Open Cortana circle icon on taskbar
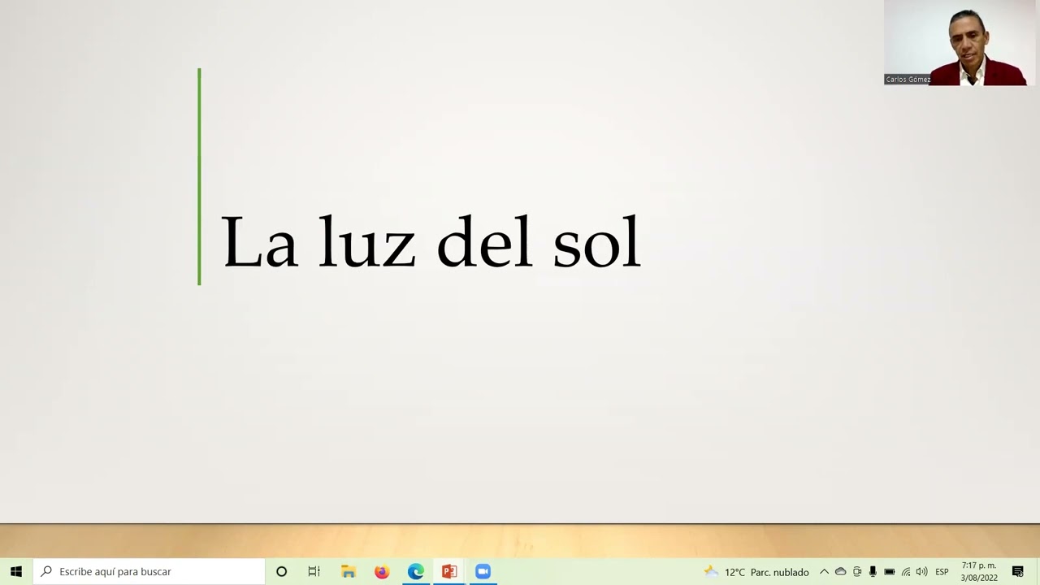The width and height of the screenshot is (1040, 585). [281, 571]
